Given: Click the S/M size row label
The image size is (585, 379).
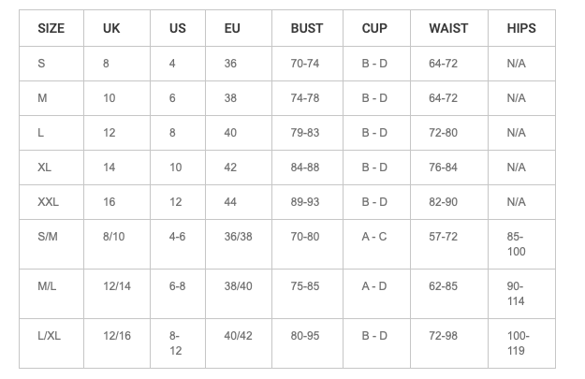Looking at the screenshot, I should point(48,237).
